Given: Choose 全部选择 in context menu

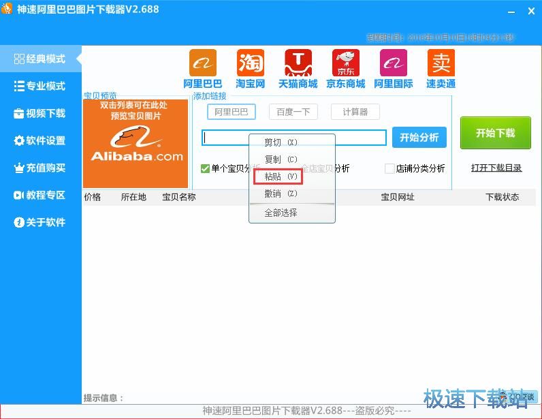Looking at the screenshot, I should 291,213.
